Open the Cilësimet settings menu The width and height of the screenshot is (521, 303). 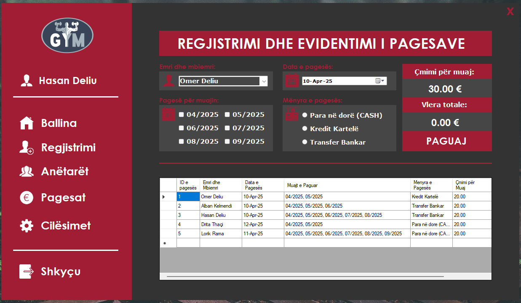point(66,226)
